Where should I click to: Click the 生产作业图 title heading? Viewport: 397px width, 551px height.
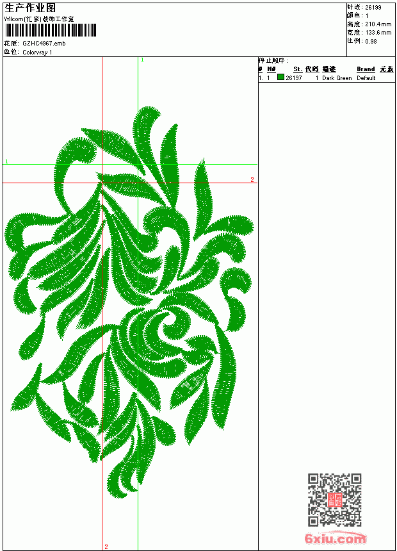coord(30,8)
